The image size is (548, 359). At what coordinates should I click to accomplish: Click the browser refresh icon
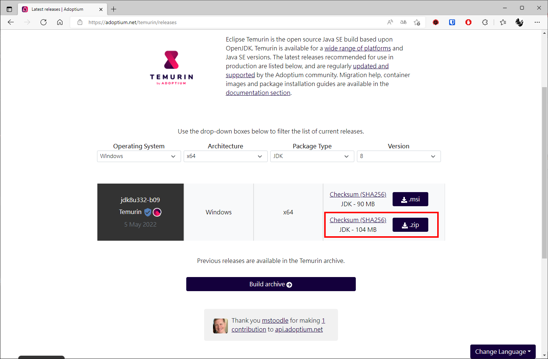point(43,22)
